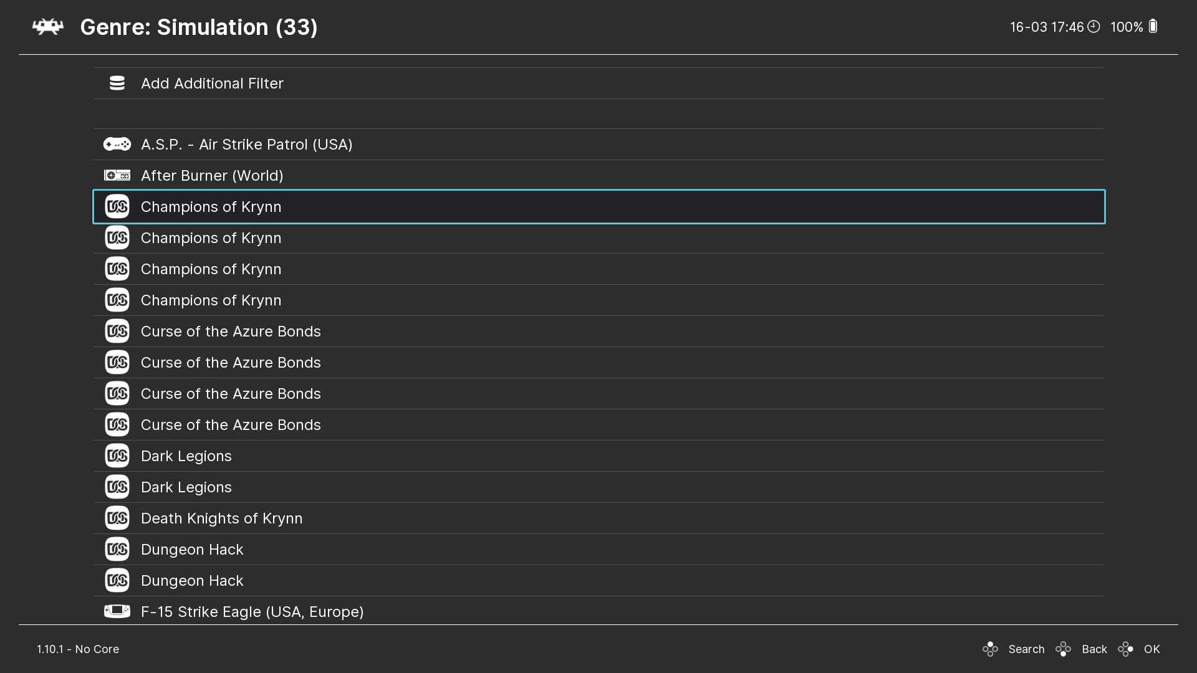Click the "16-03 17:46" date and time
This screenshot has width=1197, height=673.
(x=1047, y=27)
